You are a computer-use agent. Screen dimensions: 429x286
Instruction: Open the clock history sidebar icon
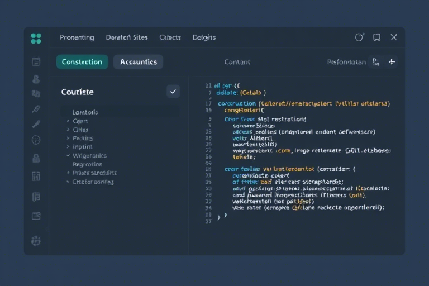[x=36, y=140]
